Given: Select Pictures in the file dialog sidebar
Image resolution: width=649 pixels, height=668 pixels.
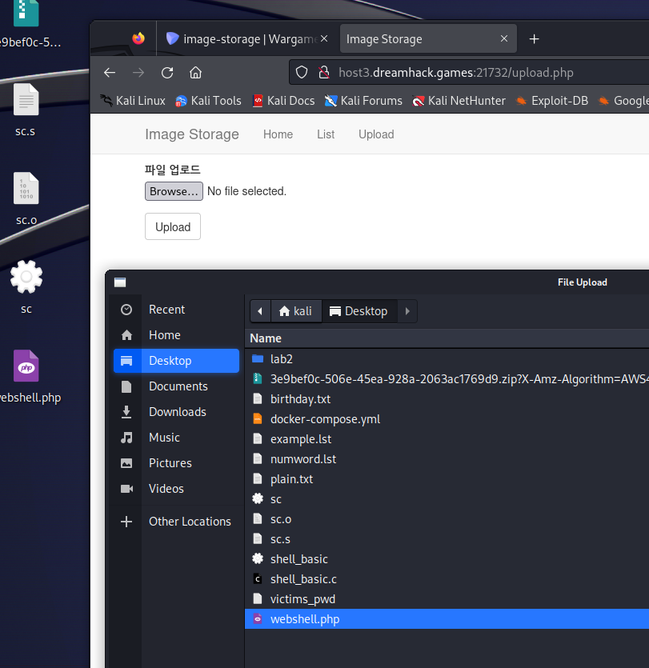Looking at the screenshot, I should tap(176, 463).
